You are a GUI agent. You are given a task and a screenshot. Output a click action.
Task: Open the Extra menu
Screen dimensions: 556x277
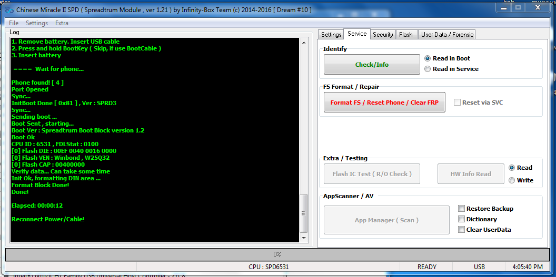coord(62,23)
